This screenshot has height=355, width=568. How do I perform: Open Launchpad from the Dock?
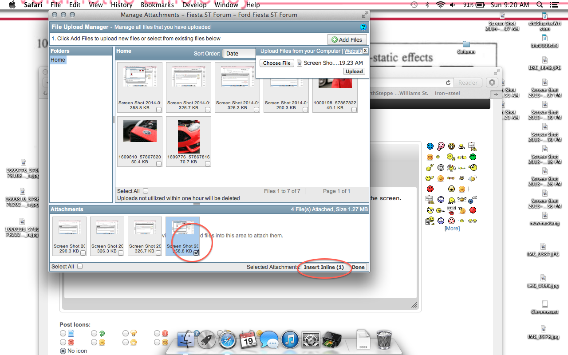[207, 340]
